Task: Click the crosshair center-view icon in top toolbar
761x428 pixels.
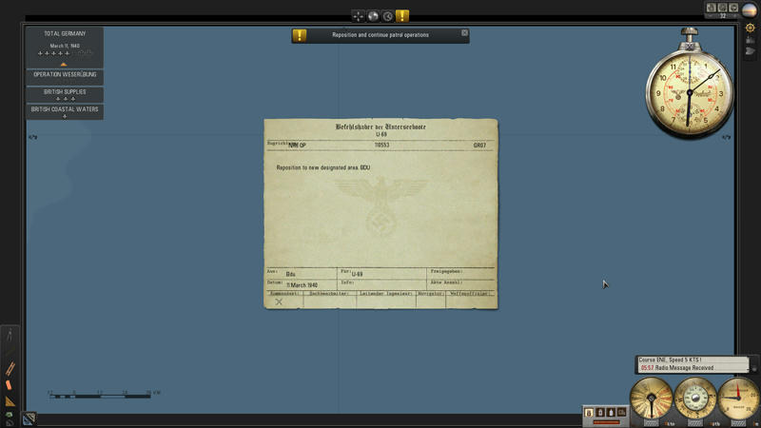Action: click(x=359, y=16)
